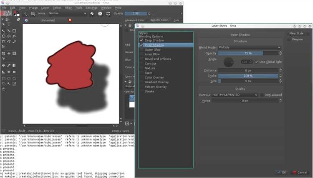
Task: Open the Filter menu
Action: tap(68, 8)
